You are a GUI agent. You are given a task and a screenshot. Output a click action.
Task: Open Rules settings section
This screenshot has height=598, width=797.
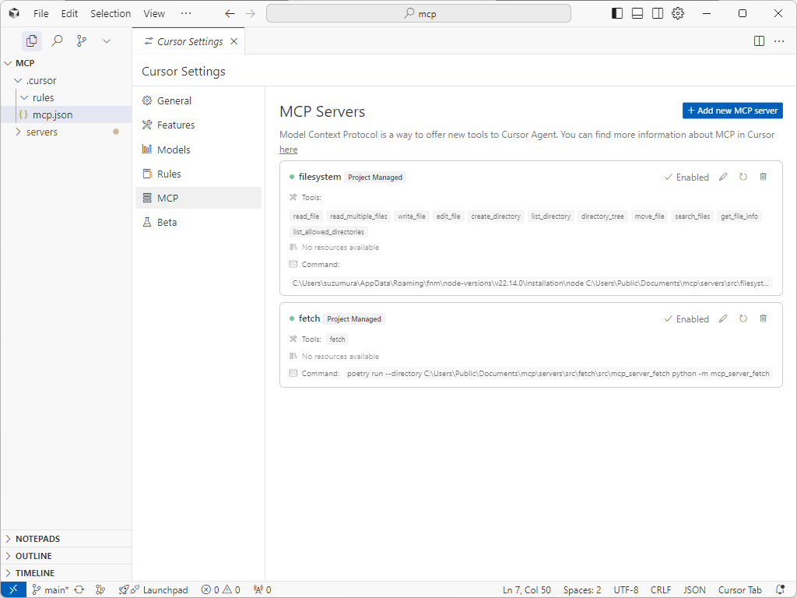[198, 174]
